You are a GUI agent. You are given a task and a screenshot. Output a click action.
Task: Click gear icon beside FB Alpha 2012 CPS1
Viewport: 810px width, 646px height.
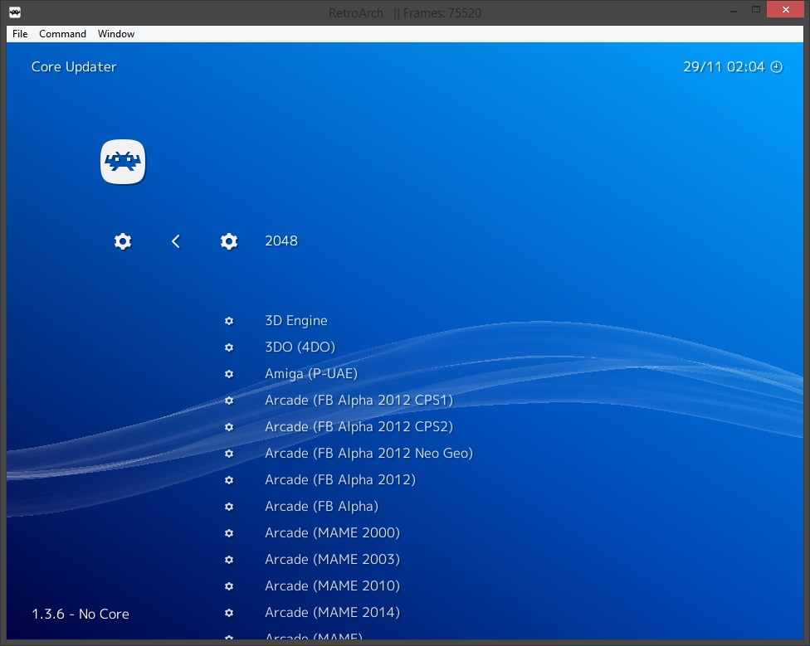click(229, 401)
